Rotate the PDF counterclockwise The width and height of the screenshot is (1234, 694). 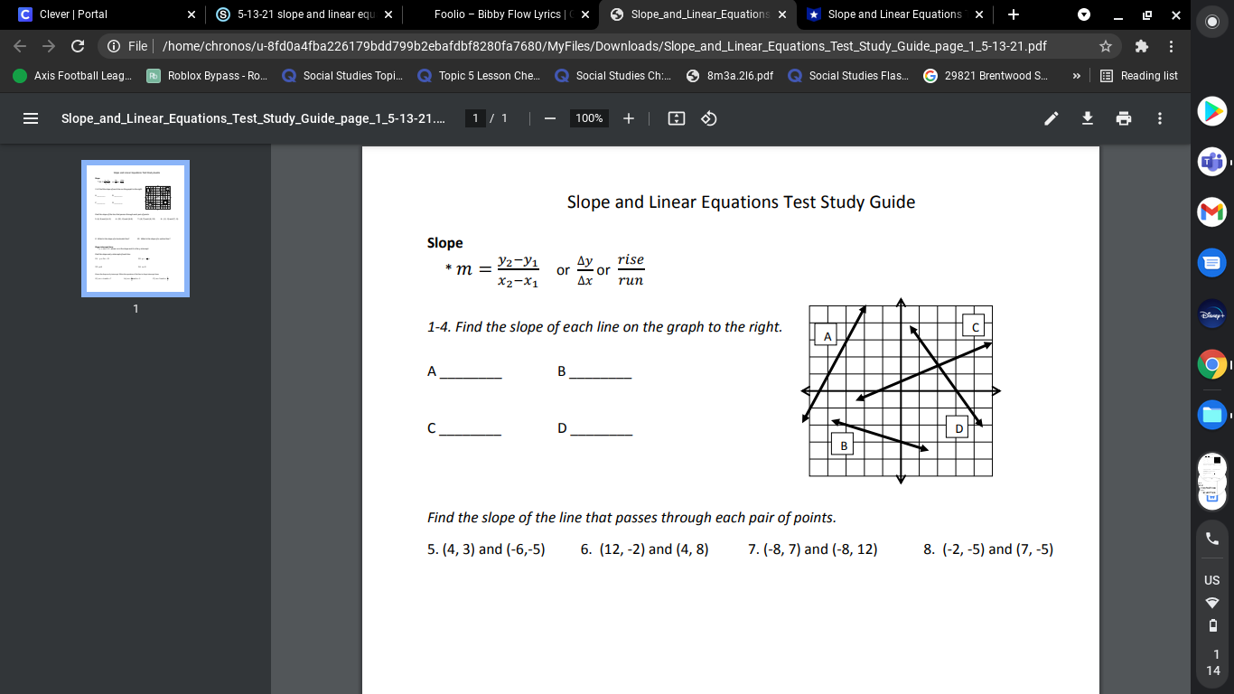tap(709, 118)
